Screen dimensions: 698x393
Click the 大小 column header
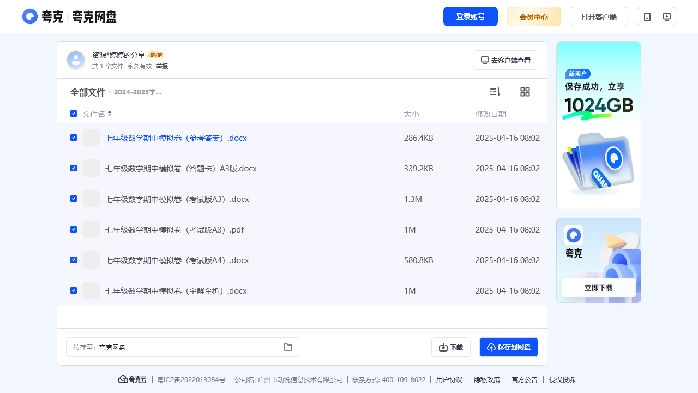[x=411, y=114]
